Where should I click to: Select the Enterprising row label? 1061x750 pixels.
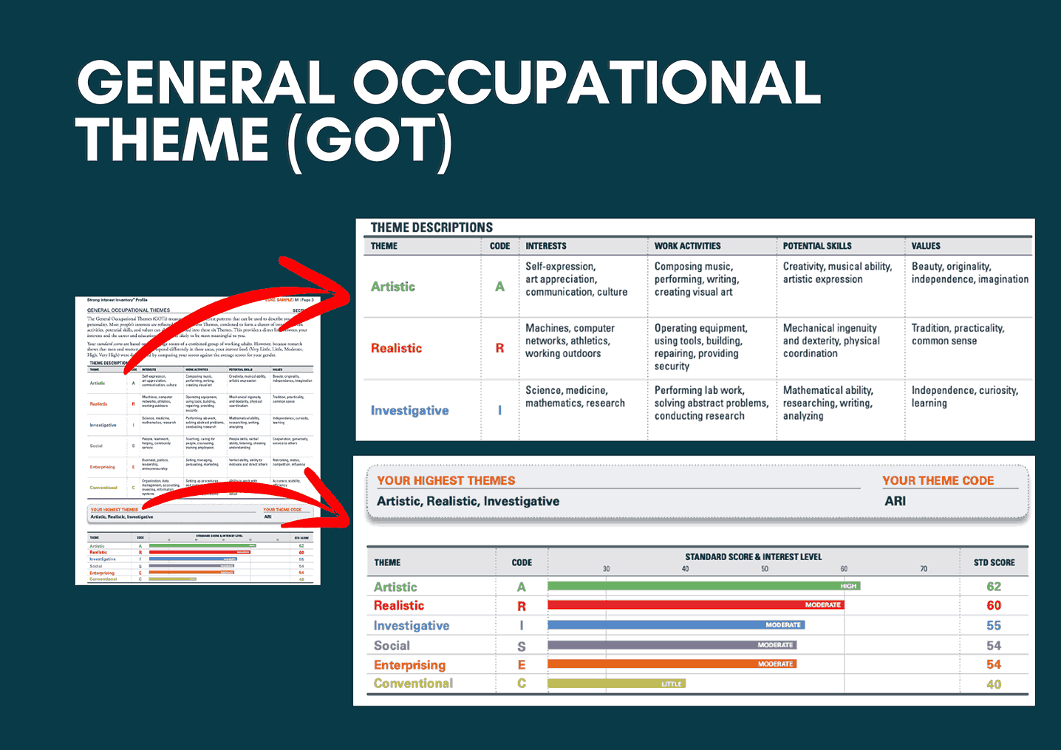(x=409, y=665)
